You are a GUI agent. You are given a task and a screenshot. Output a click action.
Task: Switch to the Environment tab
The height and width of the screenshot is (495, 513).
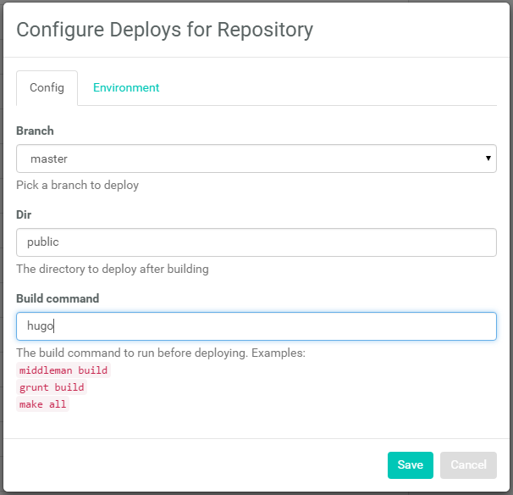pyautogui.click(x=126, y=88)
